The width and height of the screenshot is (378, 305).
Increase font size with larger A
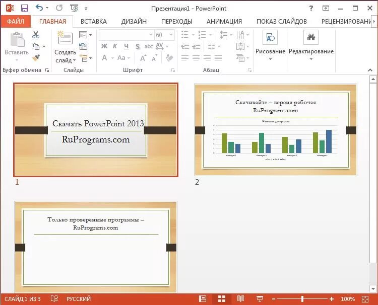[x=143, y=58]
